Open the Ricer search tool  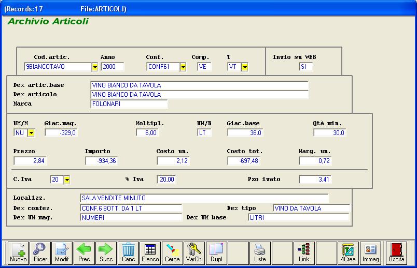pos(40,253)
